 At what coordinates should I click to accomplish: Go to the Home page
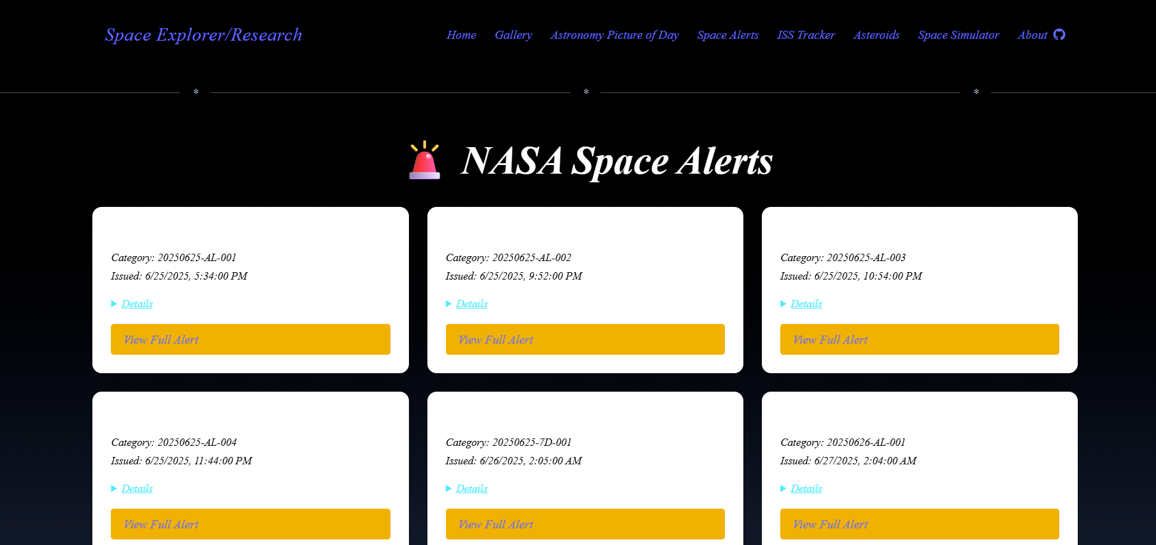coord(461,35)
